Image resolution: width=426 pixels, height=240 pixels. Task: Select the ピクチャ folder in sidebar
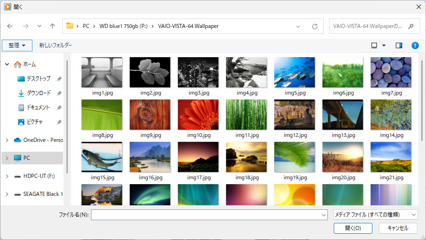point(35,122)
